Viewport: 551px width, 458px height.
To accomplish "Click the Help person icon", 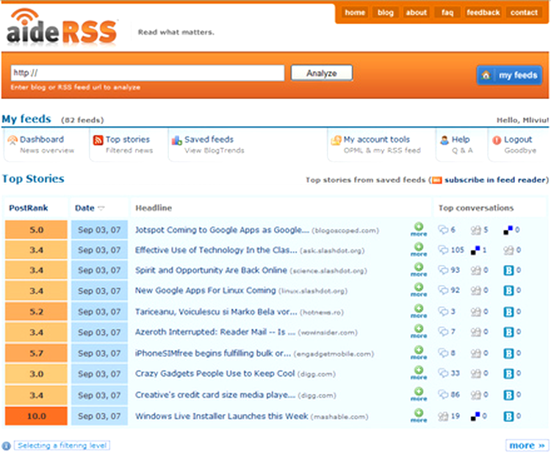I will coord(444,140).
